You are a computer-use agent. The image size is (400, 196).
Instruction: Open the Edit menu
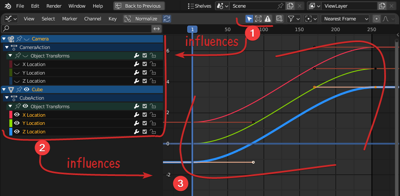pyautogui.click(x=35, y=6)
